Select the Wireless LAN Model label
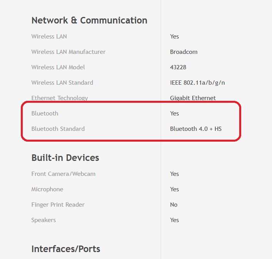 tap(58, 67)
